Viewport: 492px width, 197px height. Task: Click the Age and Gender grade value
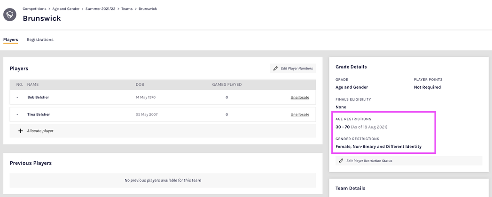[351, 87]
